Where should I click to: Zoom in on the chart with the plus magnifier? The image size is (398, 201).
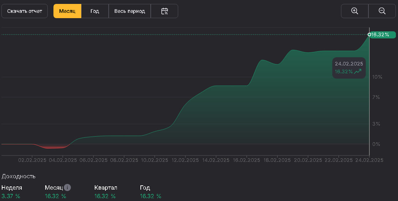point(355,11)
